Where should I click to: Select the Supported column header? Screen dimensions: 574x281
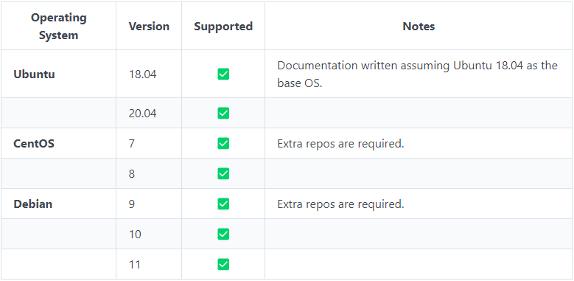click(x=223, y=27)
